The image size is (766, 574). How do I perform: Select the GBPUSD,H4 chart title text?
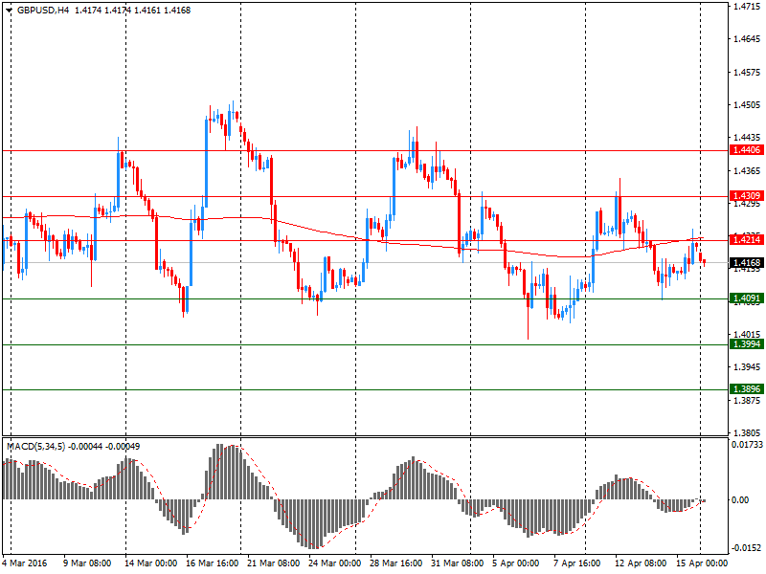(x=43, y=11)
